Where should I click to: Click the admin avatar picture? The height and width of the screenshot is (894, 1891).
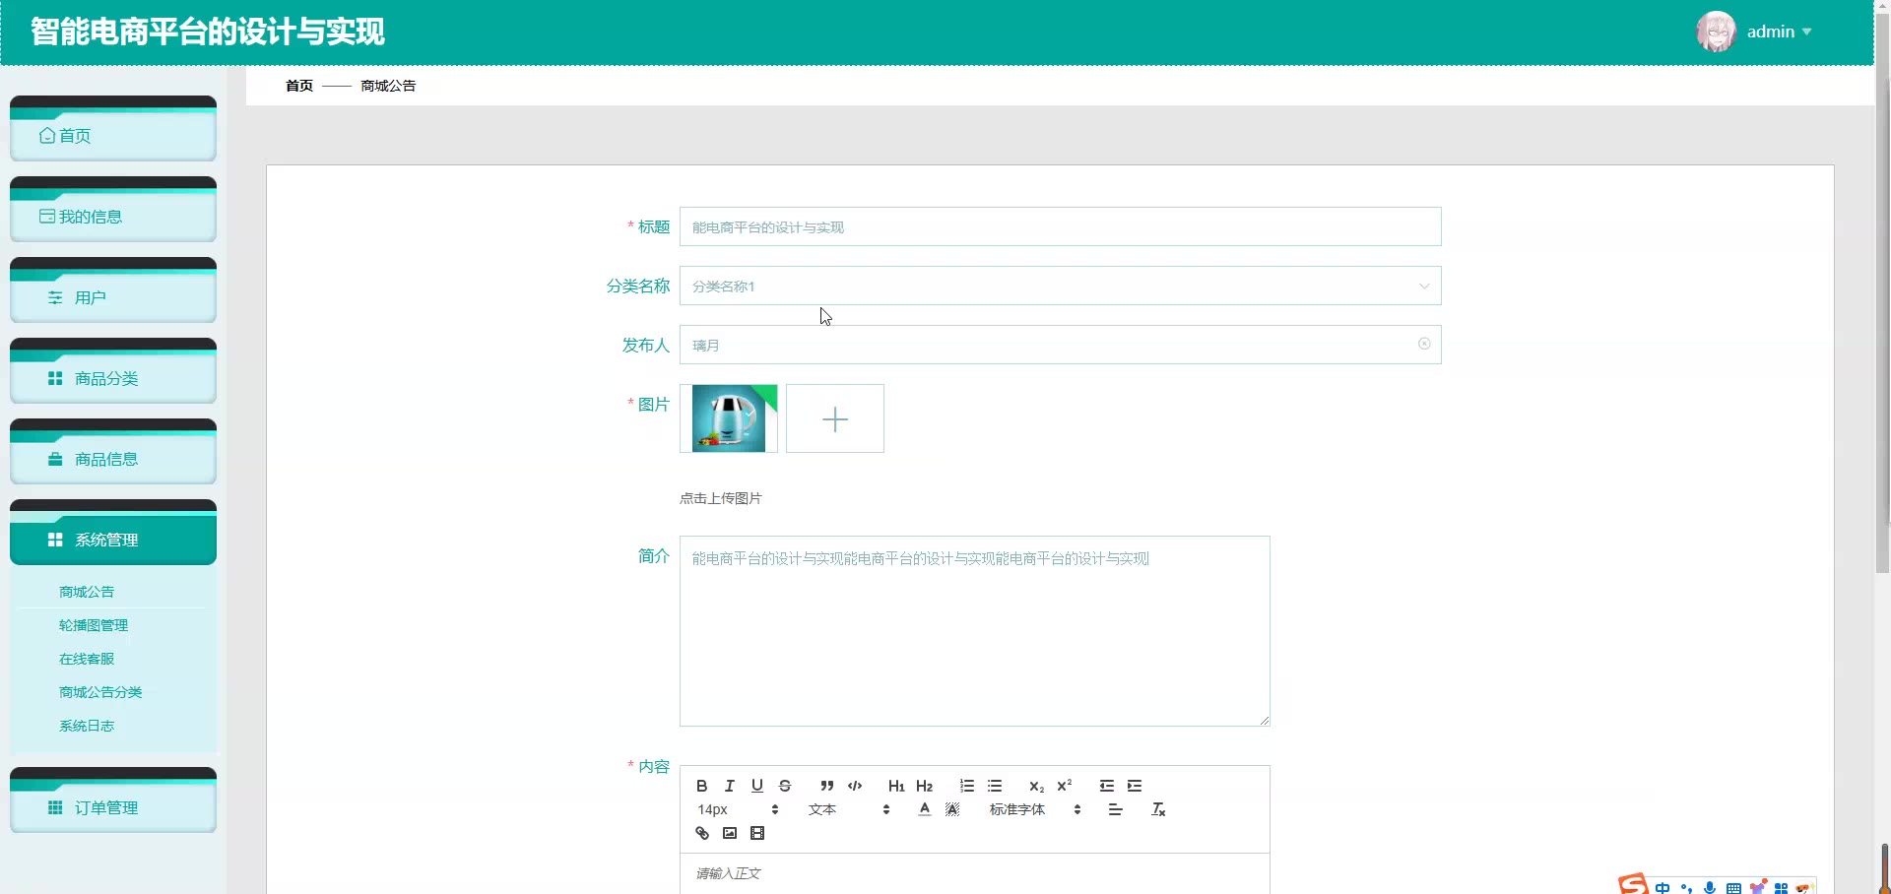[x=1716, y=32]
